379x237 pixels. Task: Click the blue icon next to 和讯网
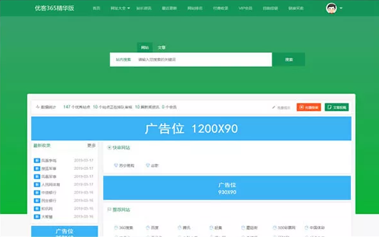coord(37,208)
